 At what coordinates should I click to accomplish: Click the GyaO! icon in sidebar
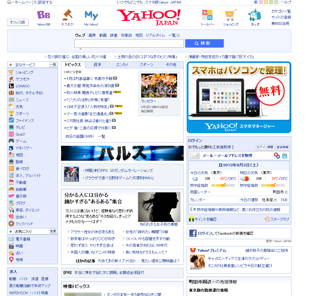[x=11, y=134]
